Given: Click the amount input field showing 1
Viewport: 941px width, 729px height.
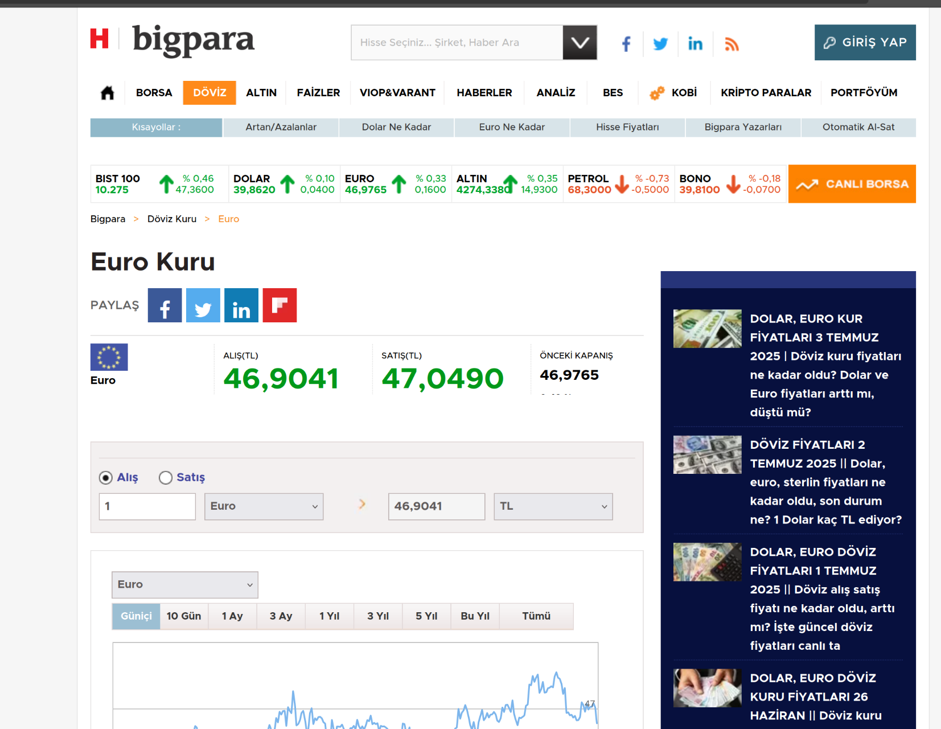Looking at the screenshot, I should 147,506.
